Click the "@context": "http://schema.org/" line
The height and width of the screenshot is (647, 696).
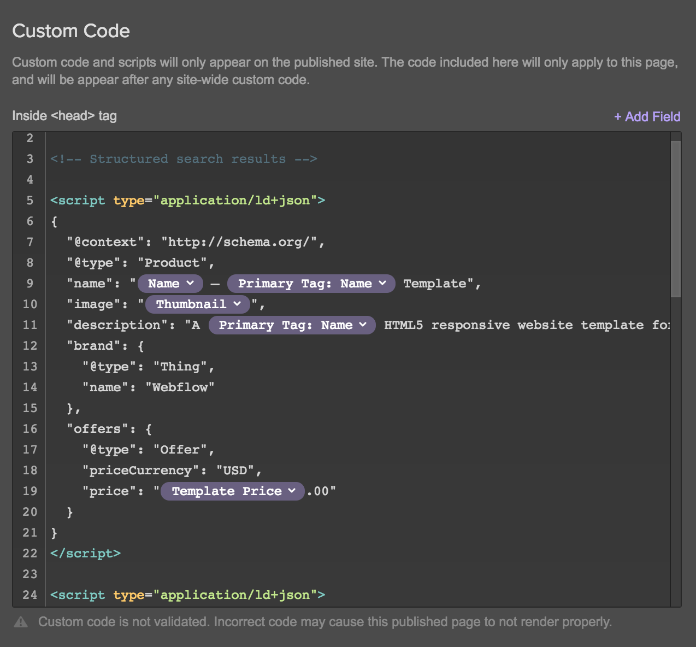tap(196, 242)
